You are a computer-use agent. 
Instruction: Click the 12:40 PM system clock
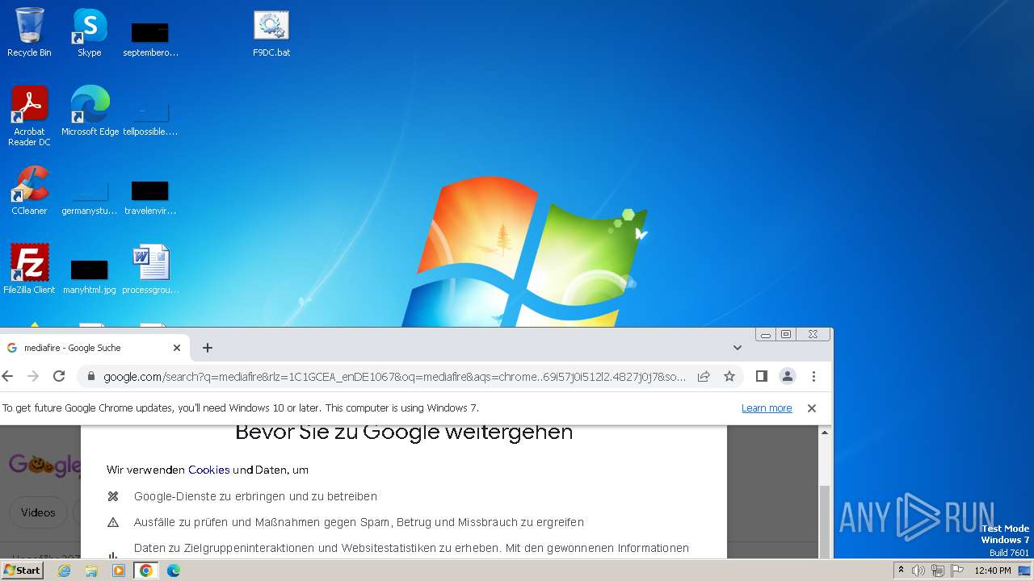993,571
